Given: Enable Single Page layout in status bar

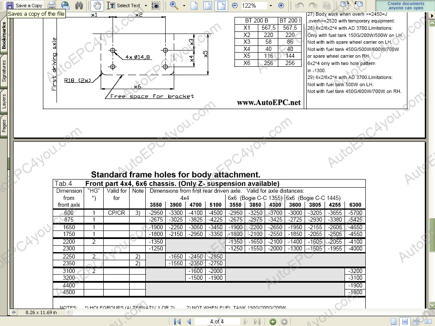Looking at the screenshot, I should (x=394, y=322).
